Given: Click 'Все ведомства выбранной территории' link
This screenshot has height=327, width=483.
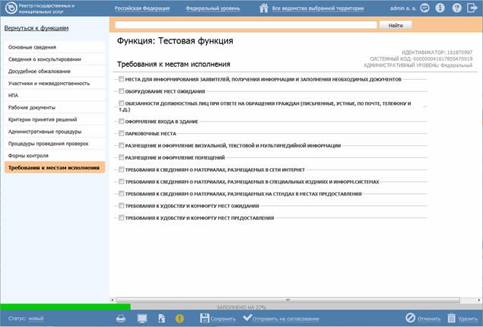Looking at the screenshot, I should (x=318, y=8).
